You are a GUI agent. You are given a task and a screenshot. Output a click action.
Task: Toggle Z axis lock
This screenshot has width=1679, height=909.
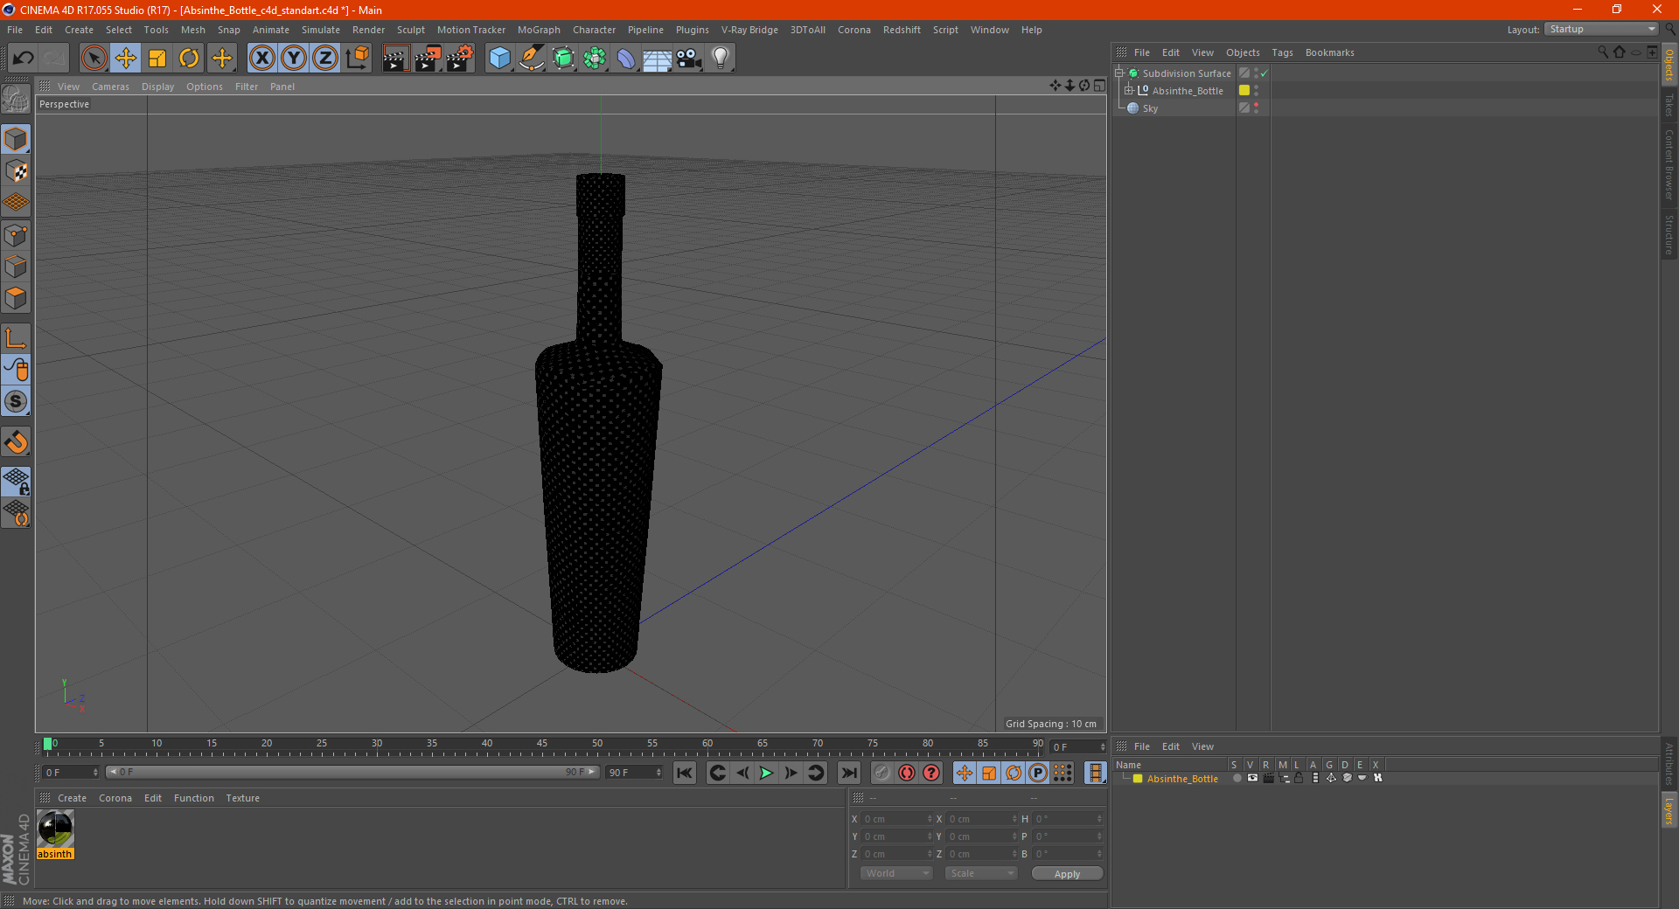pyautogui.click(x=325, y=59)
